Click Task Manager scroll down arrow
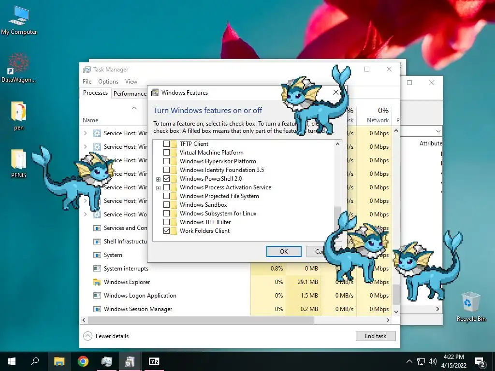The height and width of the screenshot is (371, 495). 396,312
